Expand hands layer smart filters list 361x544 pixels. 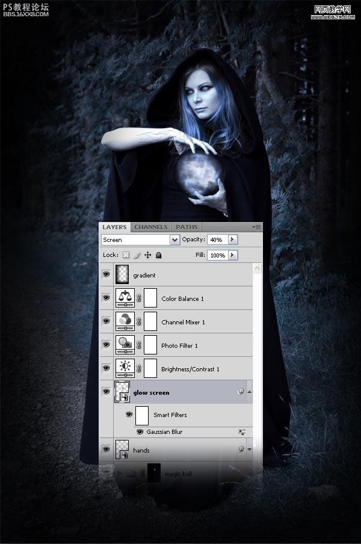pos(249,450)
